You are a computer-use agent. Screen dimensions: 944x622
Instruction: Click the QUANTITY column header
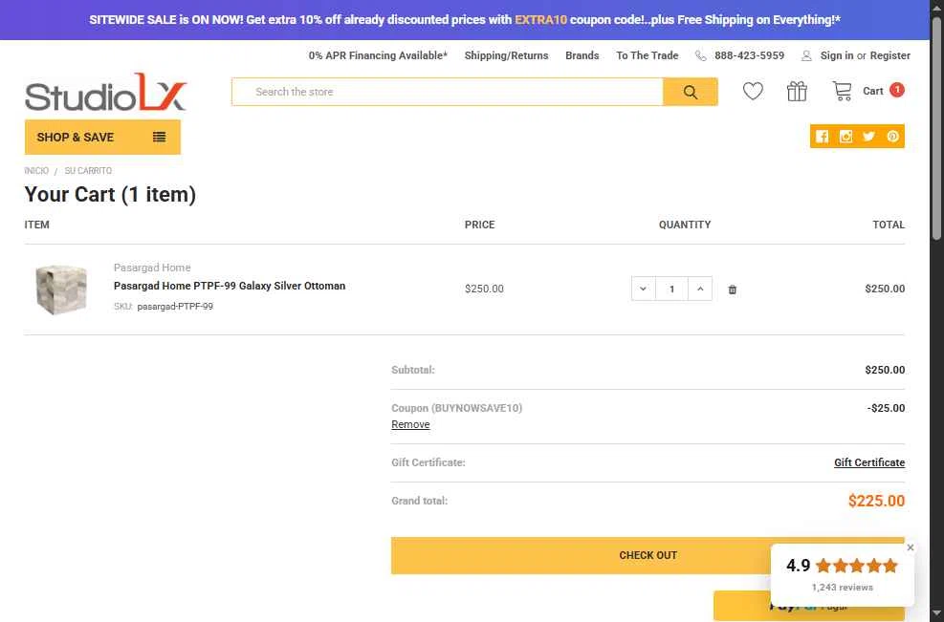685,225
